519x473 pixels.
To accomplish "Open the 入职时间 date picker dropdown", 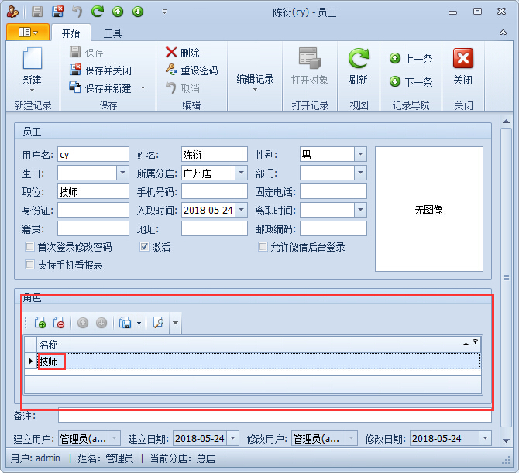I will [x=241, y=210].
